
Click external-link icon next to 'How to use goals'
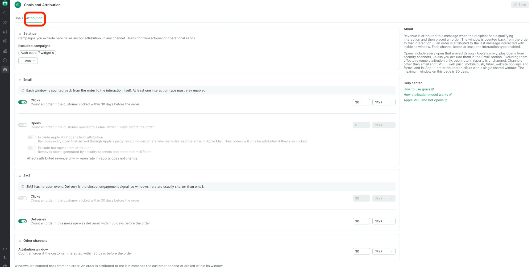pos(433,89)
